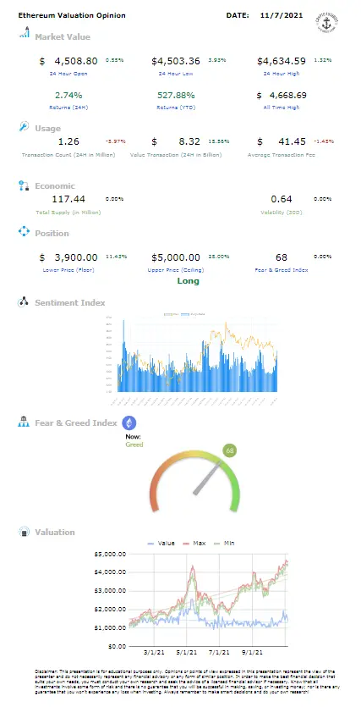The image size is (361, 707).
Task: Click the date 11/7/2021
Action: coord(282,15)
